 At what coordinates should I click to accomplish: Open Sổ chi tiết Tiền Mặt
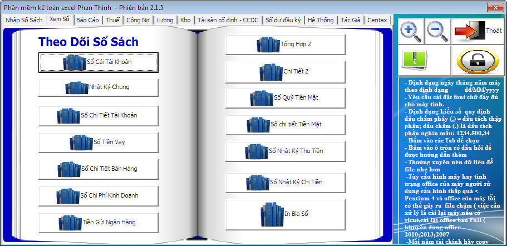285,125
